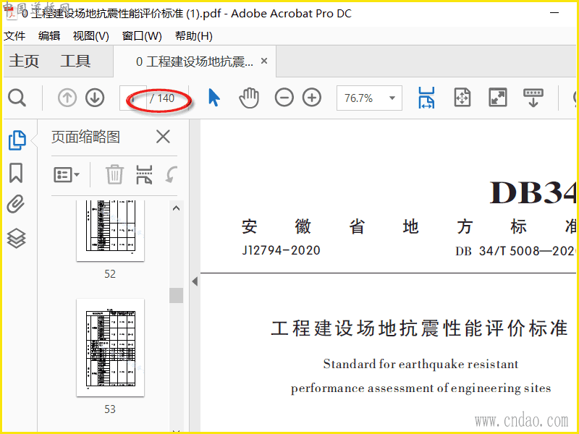Click the 工程建设场地抗震性能评价标准 title text
The image size is (579, 434).
(419, 328)
